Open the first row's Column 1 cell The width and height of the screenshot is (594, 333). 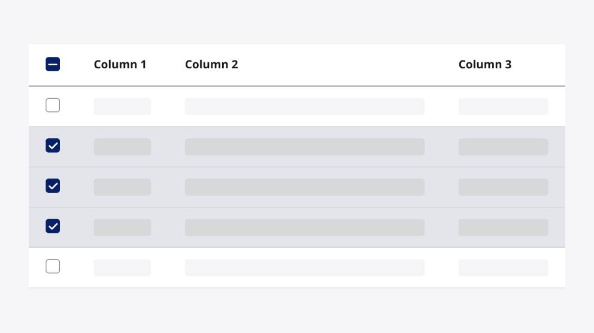122,107
